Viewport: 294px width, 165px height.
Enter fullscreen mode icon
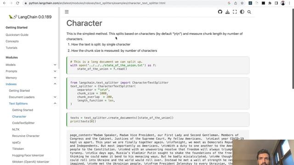tap(235, 12)
